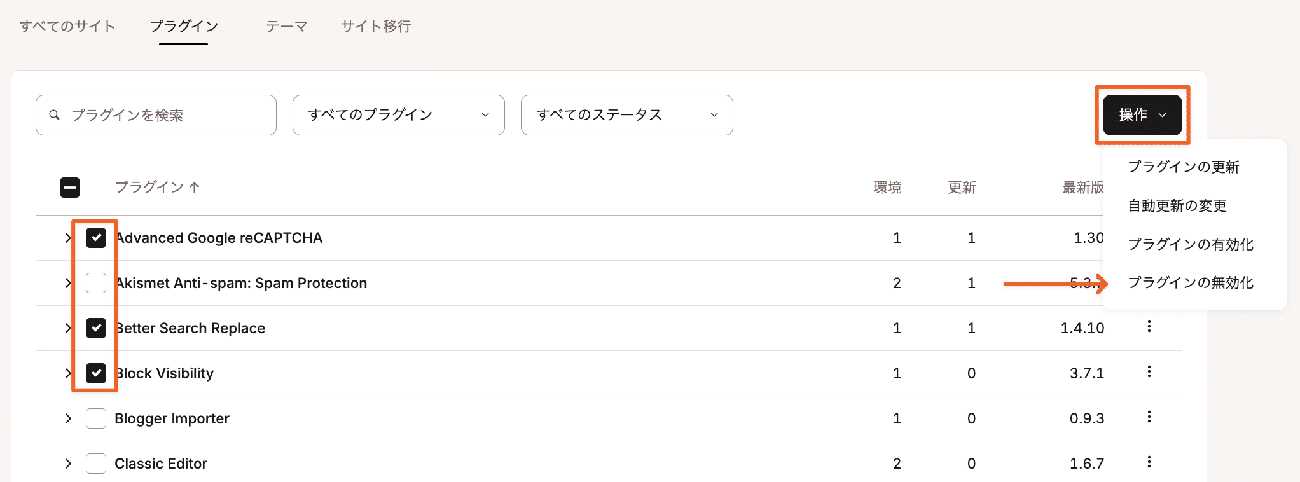The height and width of the screenshot is (482, 1300).
Task: Expand the Classic Editor row chevron
Action: pyautogui.click(x=68, y=464)
